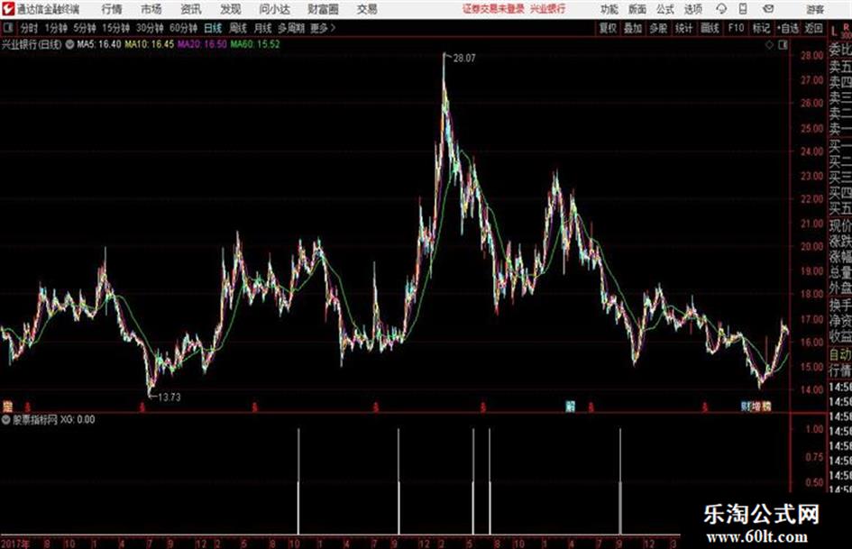Click the 复权 toolbar button
This screenshot has width=852, height=549.
[608, 28]
